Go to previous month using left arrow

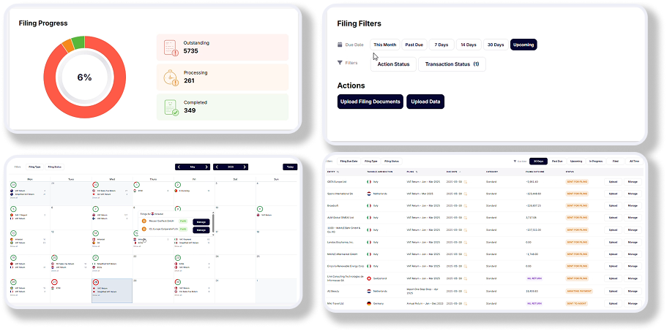coord(179,167)
